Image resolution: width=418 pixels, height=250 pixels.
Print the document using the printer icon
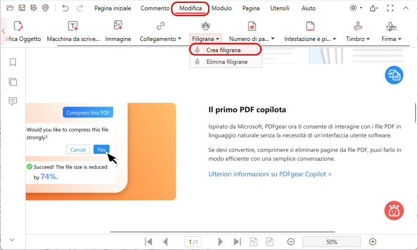[x=45, y=8]
